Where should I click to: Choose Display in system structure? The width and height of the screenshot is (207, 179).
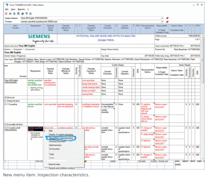click(x=61, y=134)
